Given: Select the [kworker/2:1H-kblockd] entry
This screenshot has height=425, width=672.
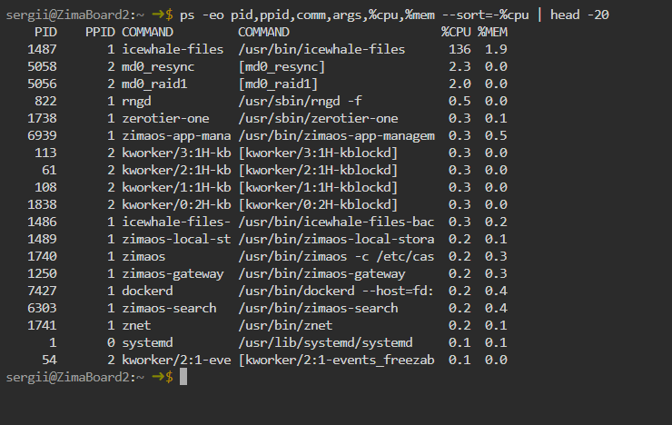Looking at the screenshot, I should point(318,170).
